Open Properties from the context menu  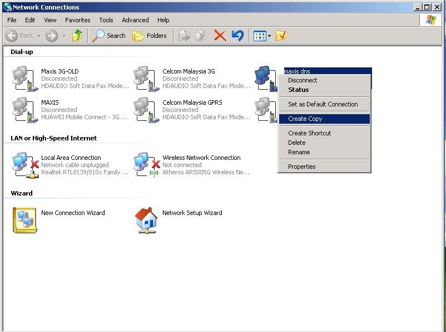tap(324, 167)
